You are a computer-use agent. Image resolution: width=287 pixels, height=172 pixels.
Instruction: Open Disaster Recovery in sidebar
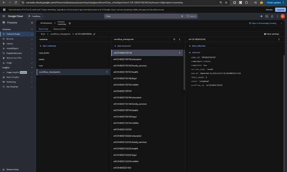(x=14, y=53)
